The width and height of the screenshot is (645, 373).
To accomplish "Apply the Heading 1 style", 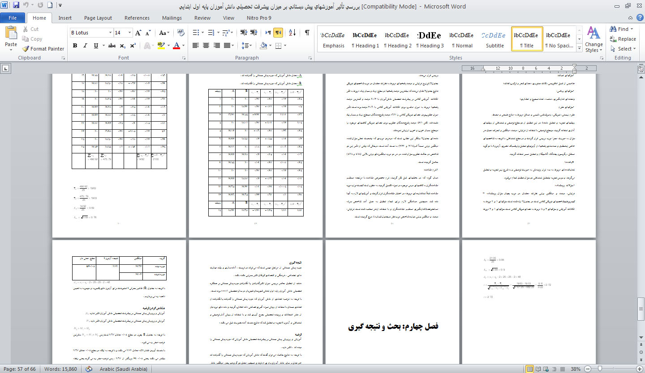I will click(365, 40).
